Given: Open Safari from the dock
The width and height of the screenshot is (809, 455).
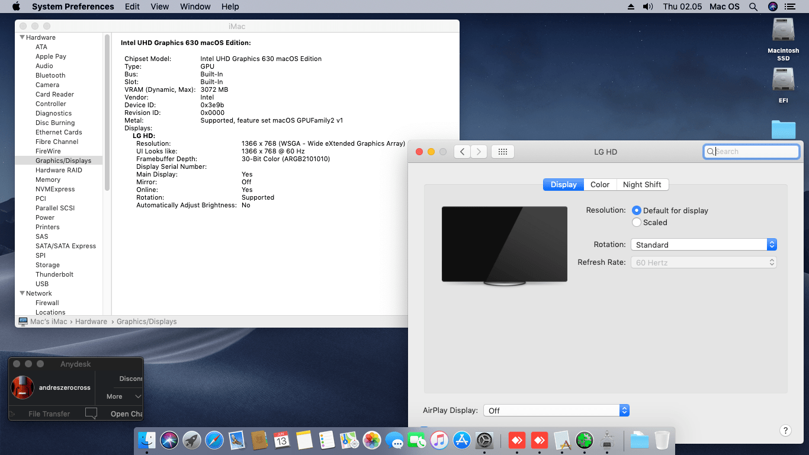Looking at the screenshot, I should 214,440.
